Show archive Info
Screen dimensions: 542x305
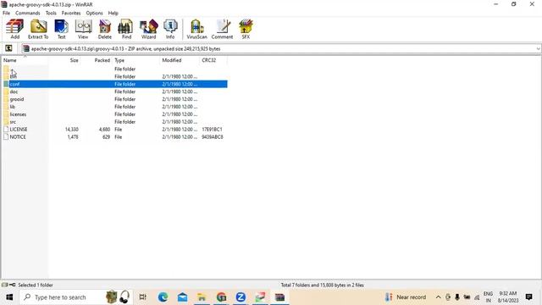[x=170, y=29]
